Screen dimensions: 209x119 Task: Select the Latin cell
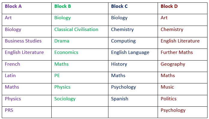pyautogui.click(x=27, y=77)
